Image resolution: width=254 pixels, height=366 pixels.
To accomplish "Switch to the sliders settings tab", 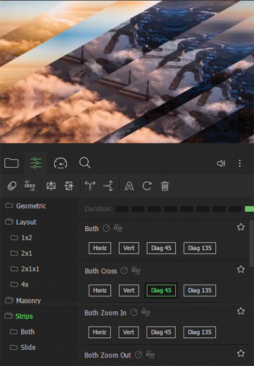I will click(36, 163).
